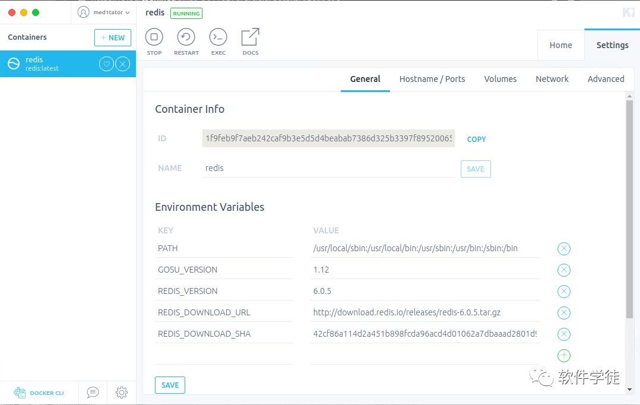Save the environment variables
The height and width of the screenshot is (405, 640).
coord(170,385)
